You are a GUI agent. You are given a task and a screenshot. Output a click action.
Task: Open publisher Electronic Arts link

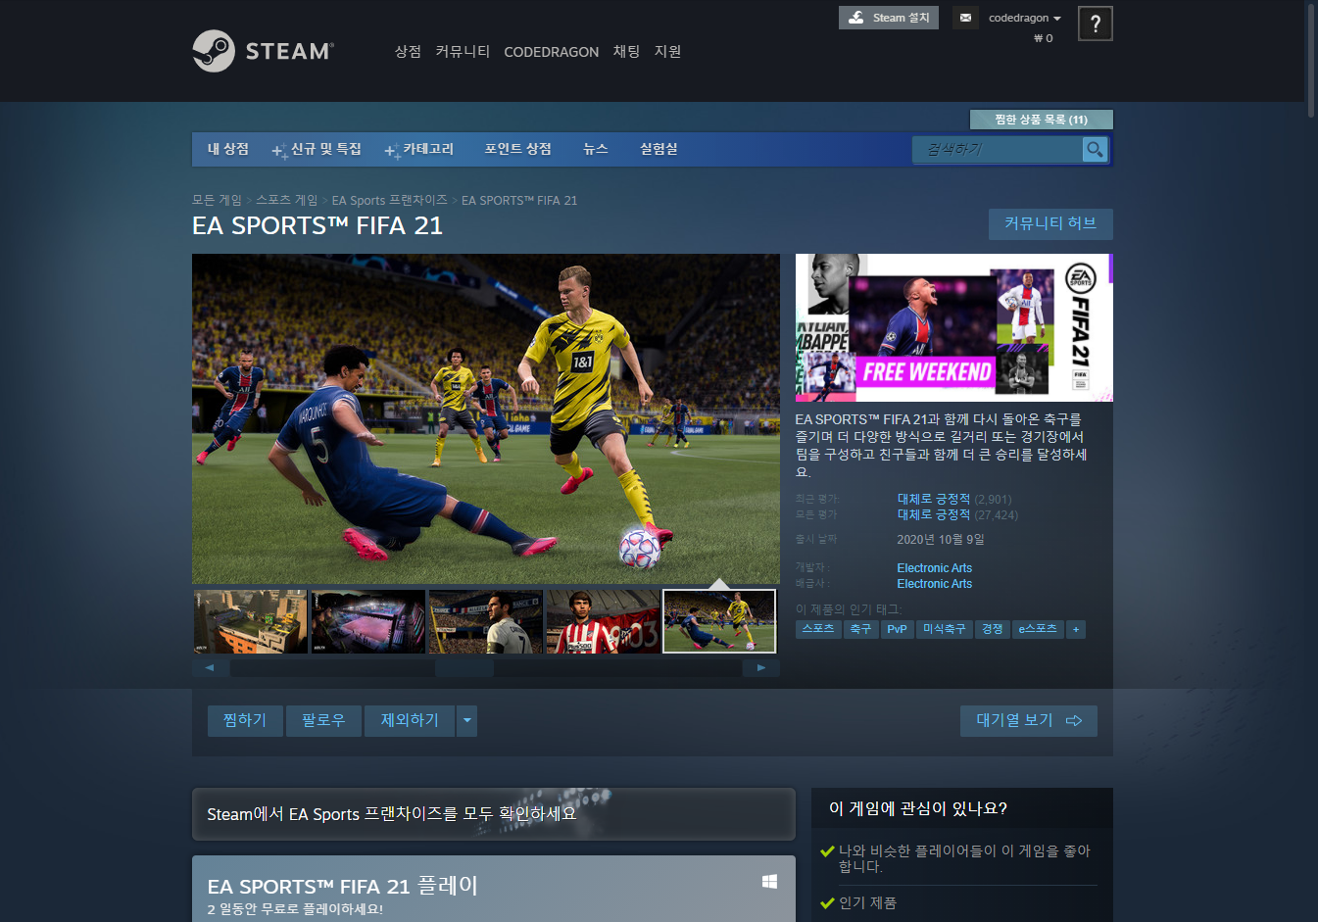(935, 584)
